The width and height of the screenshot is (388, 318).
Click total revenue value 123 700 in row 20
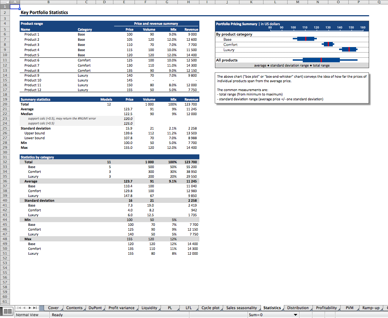190,104
